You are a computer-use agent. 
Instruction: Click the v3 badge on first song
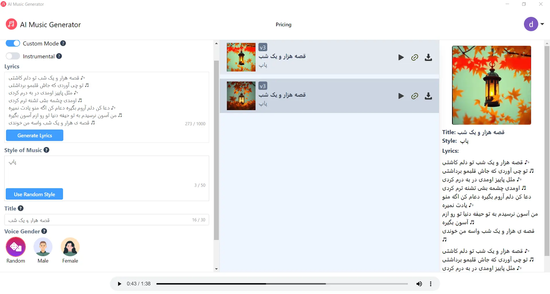263,47
